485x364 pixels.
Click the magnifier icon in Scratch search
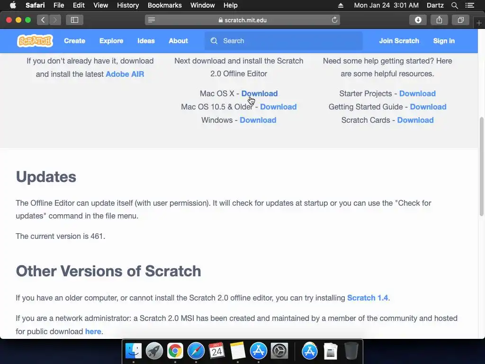(x=214, y=41)
